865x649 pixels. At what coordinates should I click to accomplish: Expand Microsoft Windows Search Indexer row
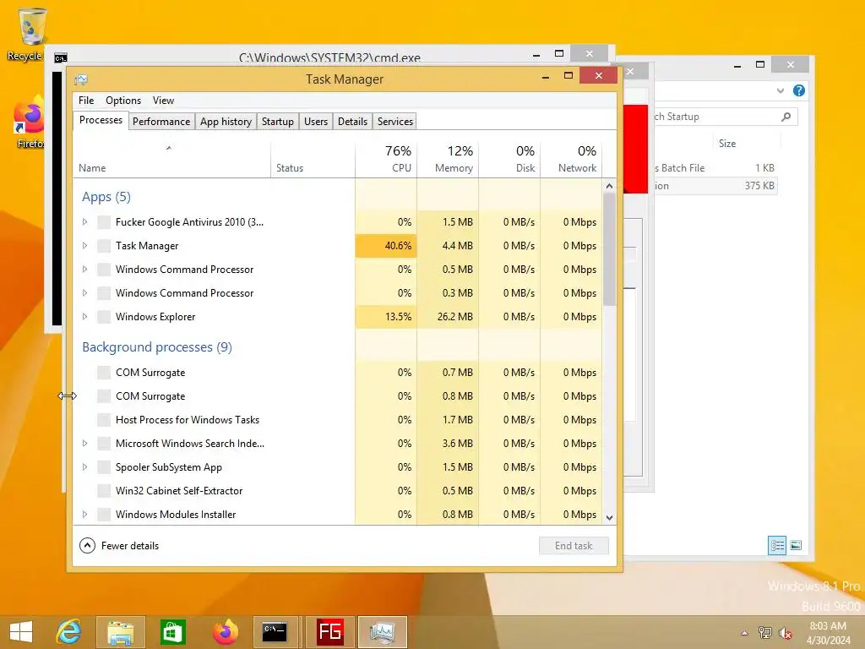(x=84, y=443)
